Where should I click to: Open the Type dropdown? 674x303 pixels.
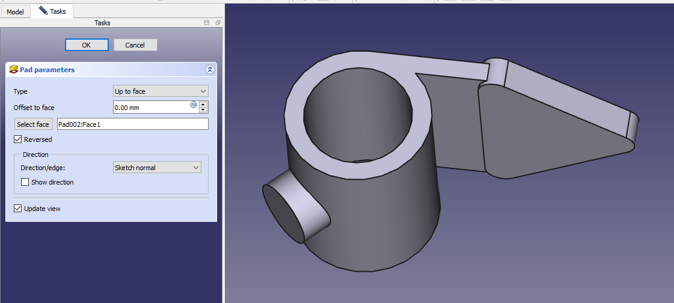tap(161, 91)
